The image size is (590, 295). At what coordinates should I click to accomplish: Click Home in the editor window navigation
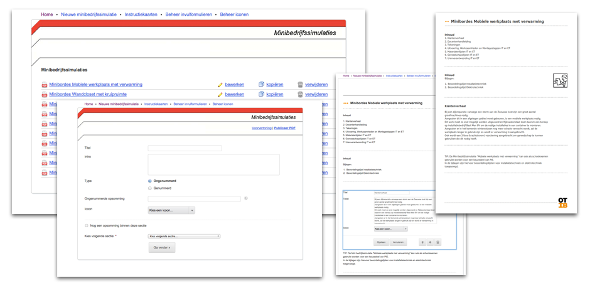346,75
